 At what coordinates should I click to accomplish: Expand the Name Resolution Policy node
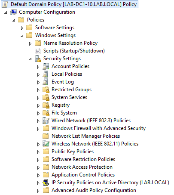(30, 43)
